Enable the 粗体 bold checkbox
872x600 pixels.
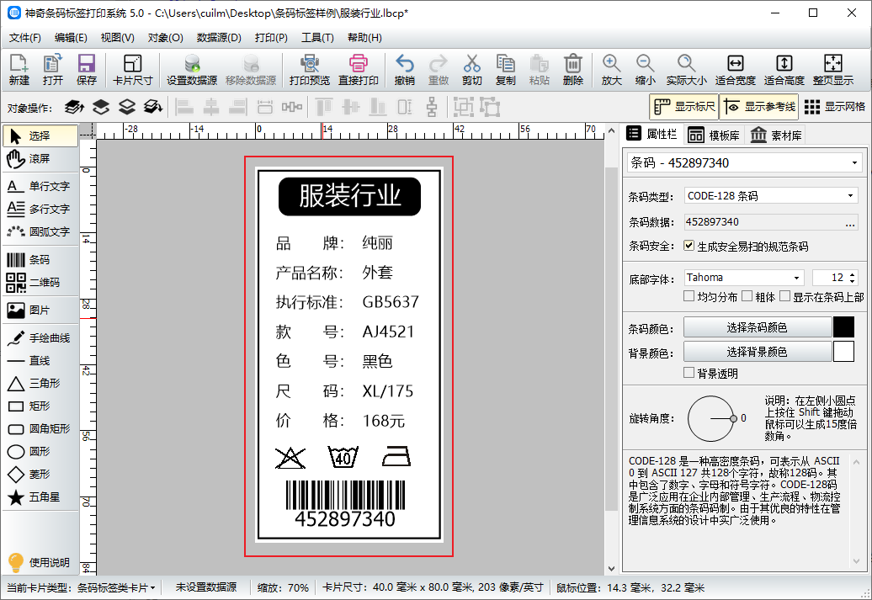(x=747, y=296)
